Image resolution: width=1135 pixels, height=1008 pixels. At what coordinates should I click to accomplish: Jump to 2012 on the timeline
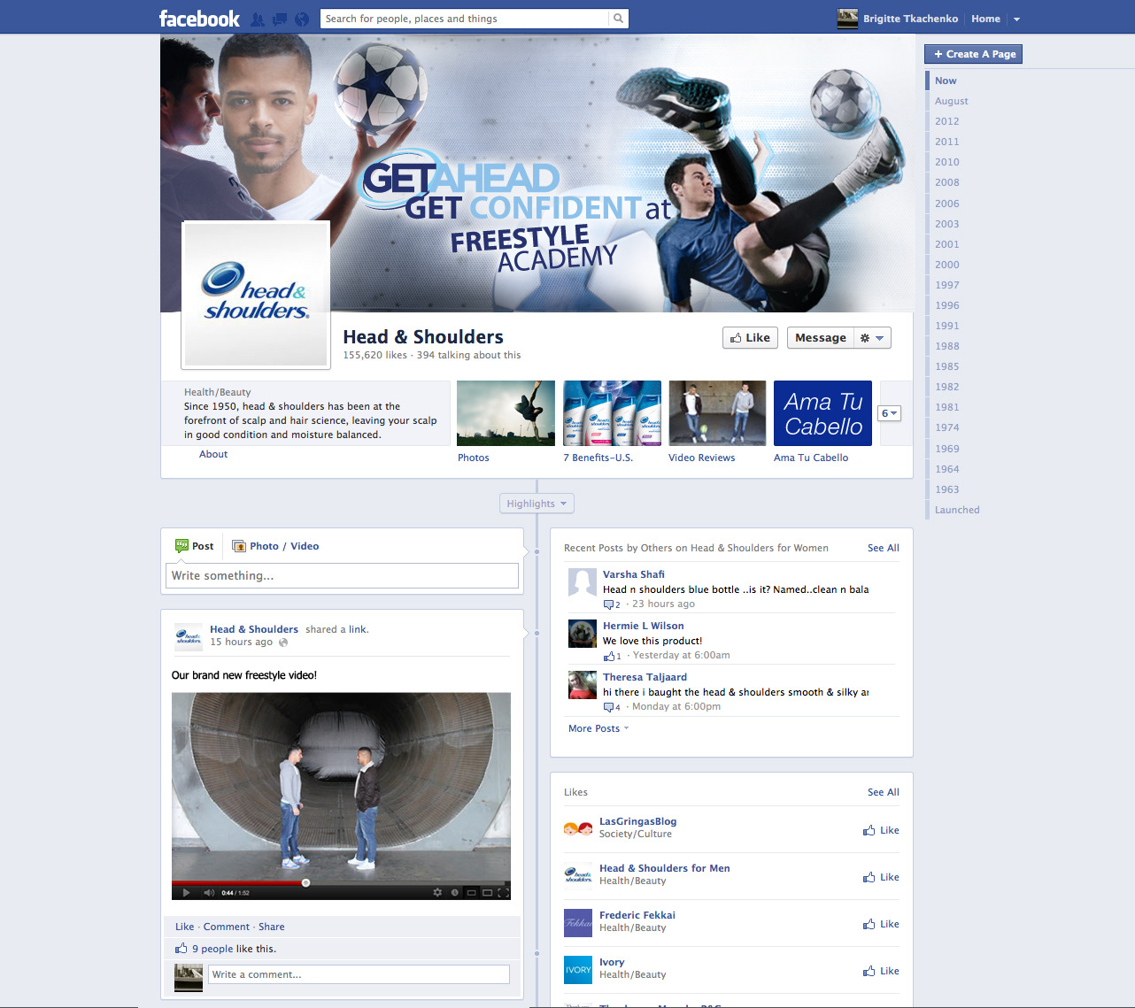point(947,121)
